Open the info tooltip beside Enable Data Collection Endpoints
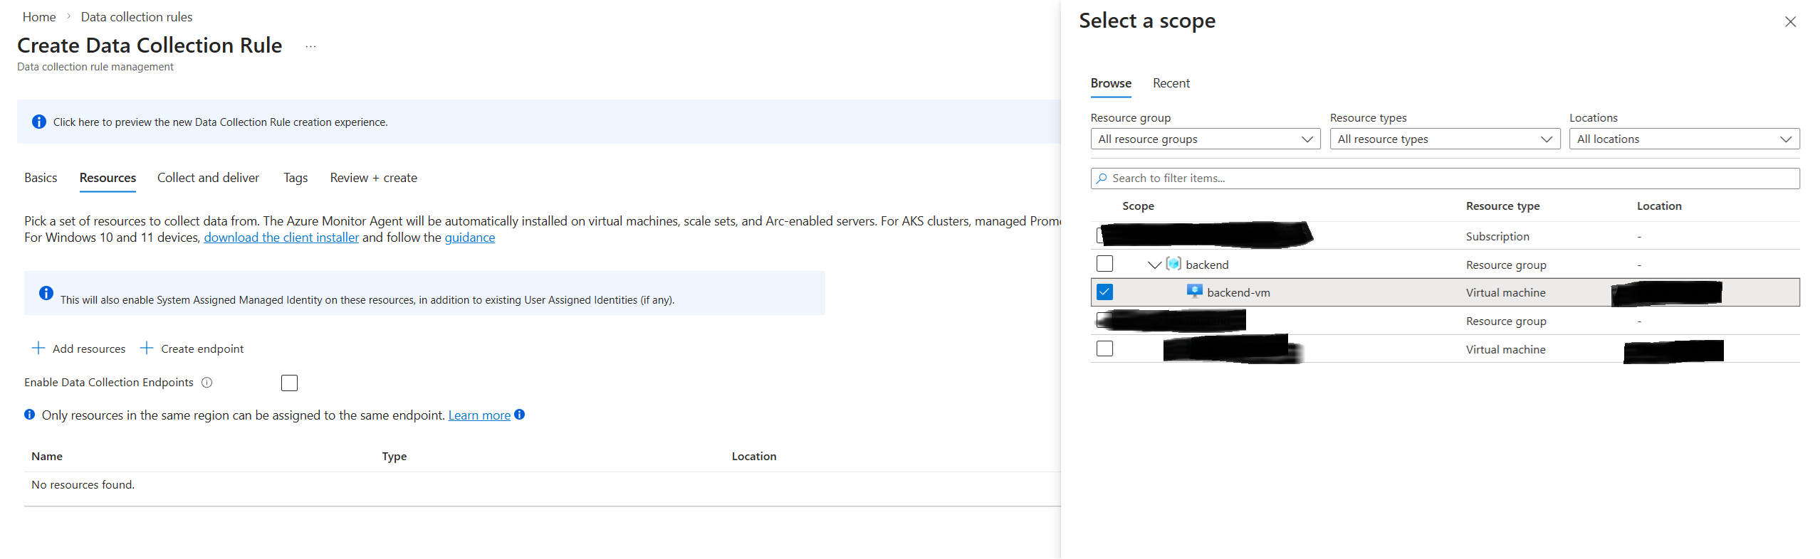The width and height of the screenshot is (1820, 559). pos(207,383)
